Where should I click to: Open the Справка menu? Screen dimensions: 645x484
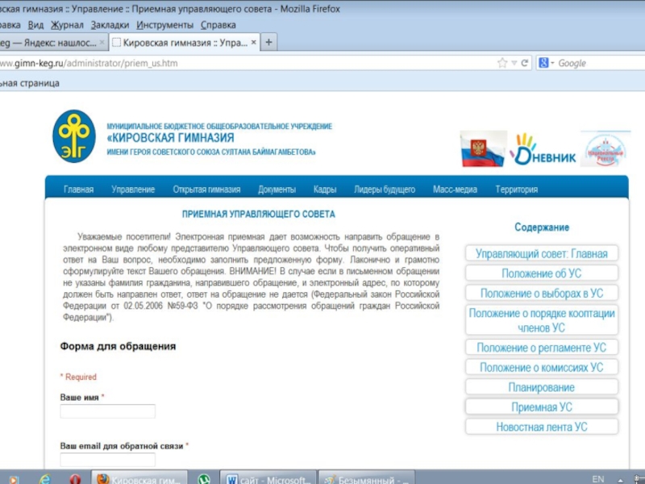click(218, 25)
